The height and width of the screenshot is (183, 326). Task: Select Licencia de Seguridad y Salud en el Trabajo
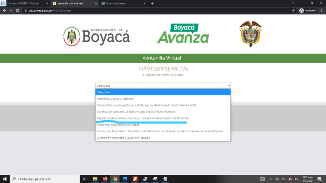[124, 138]
